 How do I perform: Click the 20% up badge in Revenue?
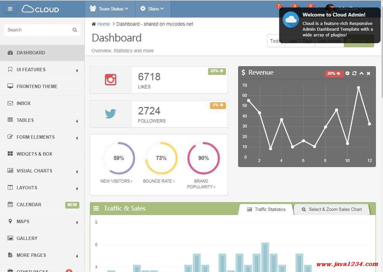(x=334, y=73)
